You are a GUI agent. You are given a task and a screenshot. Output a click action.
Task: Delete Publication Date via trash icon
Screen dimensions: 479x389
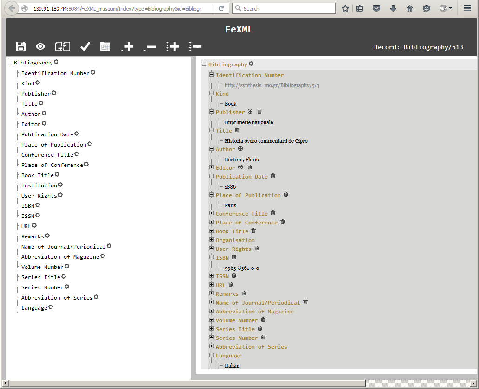pyautogui.click(x=273, y=176)
